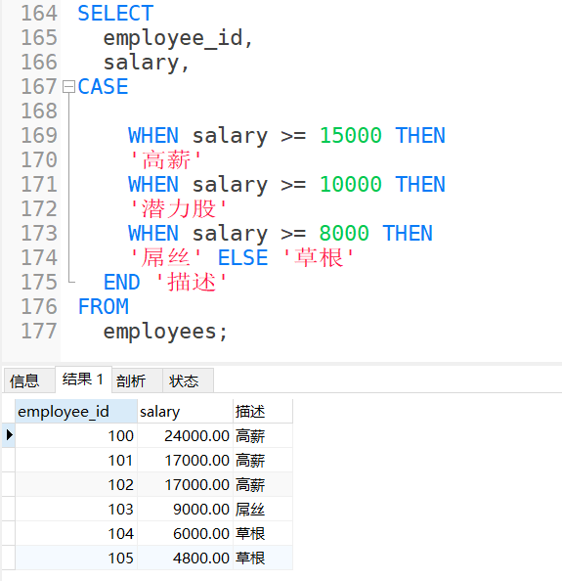
Task: Click the salary cell 6000.00
Action: point(185,534)
